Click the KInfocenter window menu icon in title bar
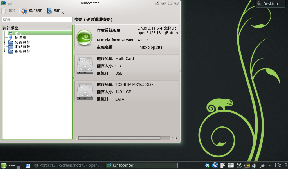 [3, 3]
